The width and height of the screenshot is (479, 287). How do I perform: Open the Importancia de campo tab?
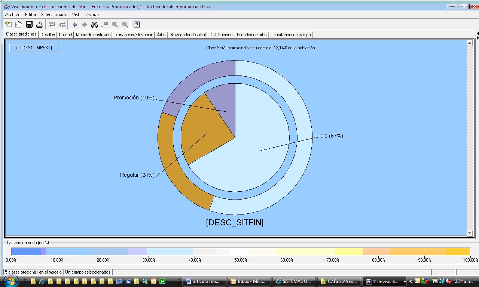291,35
